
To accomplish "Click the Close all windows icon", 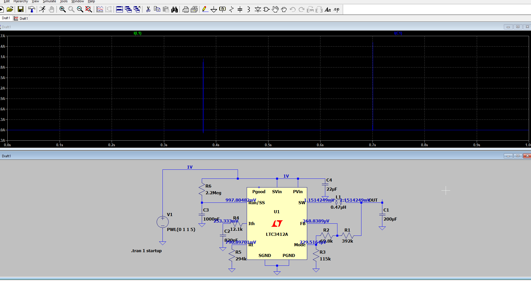I will (x=137, y=9).
